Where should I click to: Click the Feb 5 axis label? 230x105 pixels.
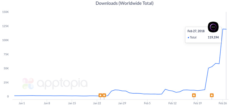coord(147,103)
